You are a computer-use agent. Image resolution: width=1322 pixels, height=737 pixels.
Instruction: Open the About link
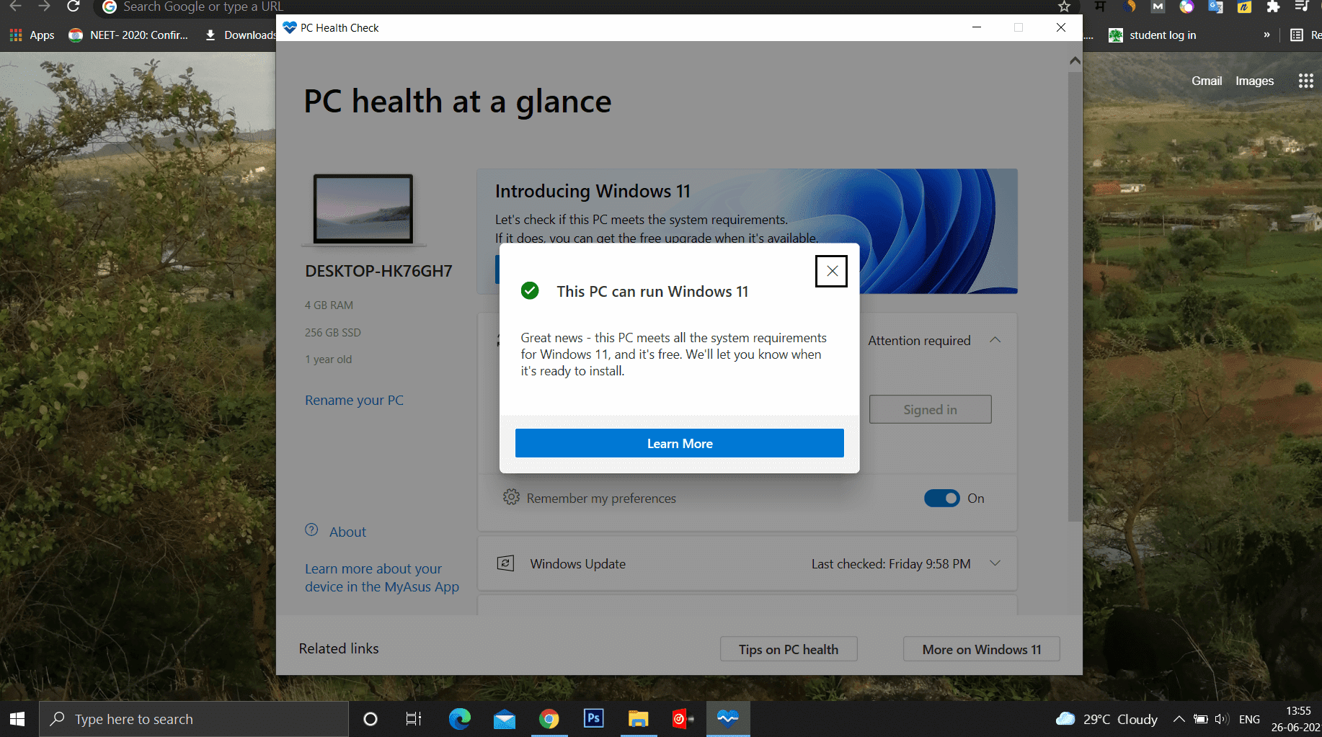tap(347, 532)
